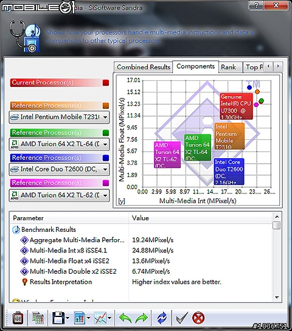Click Multi-Media Int x8 iSSE4.1 diamond icon
Image resolution: width=292 pixels, height=331 pixels.
pyautogui.click(x=24, y=251)
